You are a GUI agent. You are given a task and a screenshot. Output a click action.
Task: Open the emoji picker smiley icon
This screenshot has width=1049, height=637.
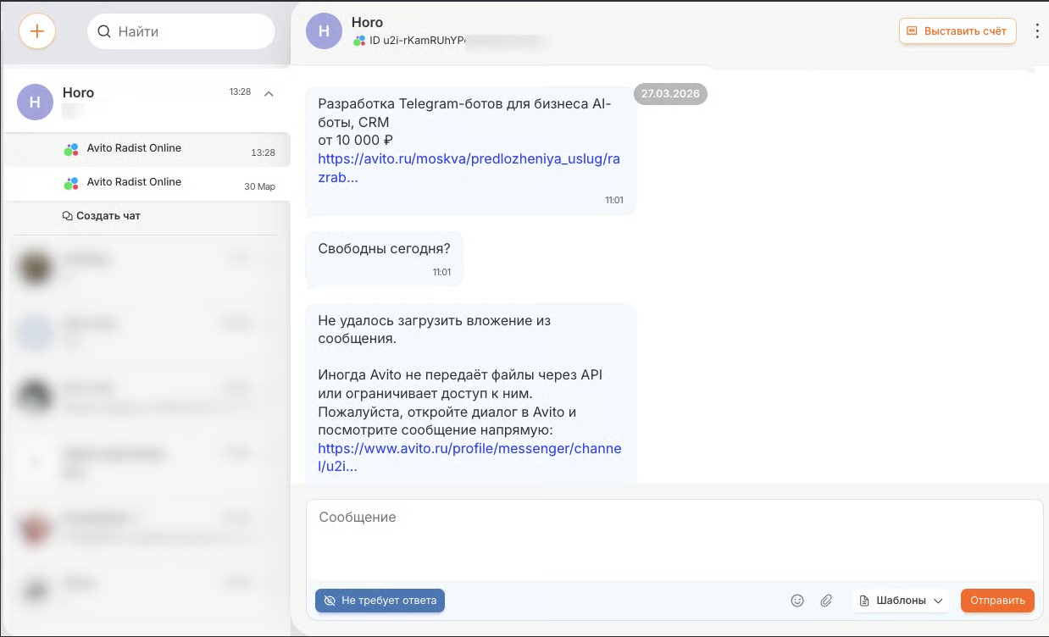[796, 601]
